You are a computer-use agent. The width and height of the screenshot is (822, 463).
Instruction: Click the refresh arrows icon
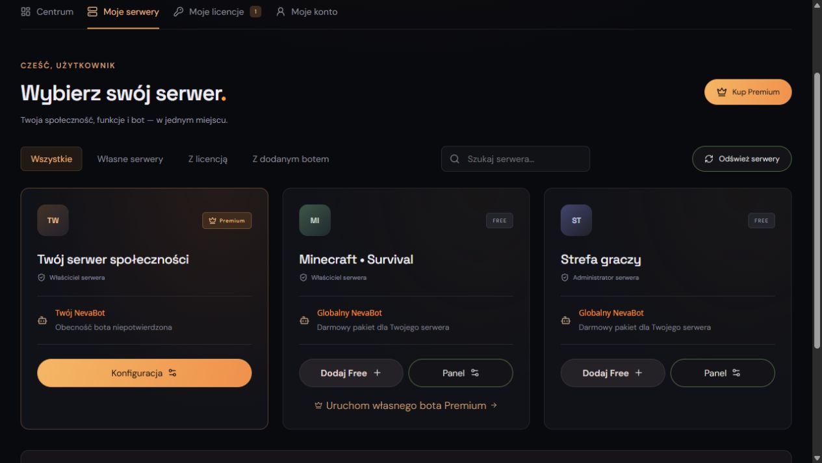pos(709,159)
